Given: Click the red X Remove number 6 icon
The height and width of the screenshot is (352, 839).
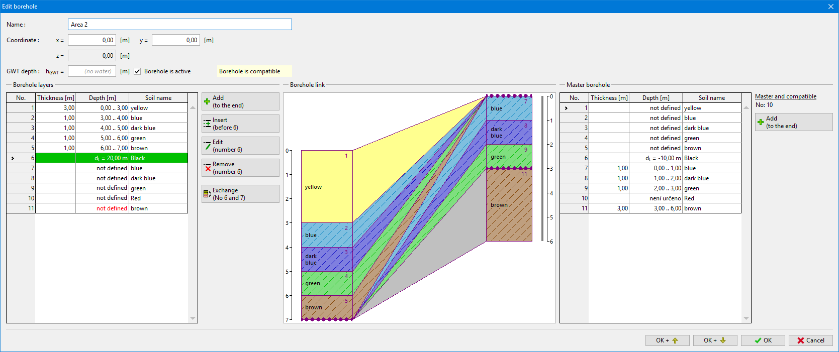Looking at the screenshot, I should click(207, 168).
